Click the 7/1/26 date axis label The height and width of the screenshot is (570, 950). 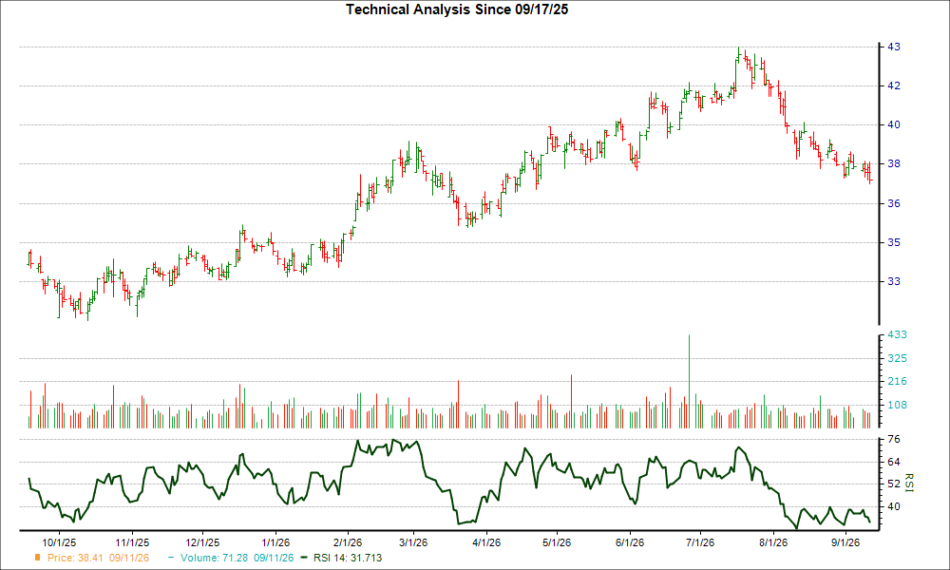(700, 542)
